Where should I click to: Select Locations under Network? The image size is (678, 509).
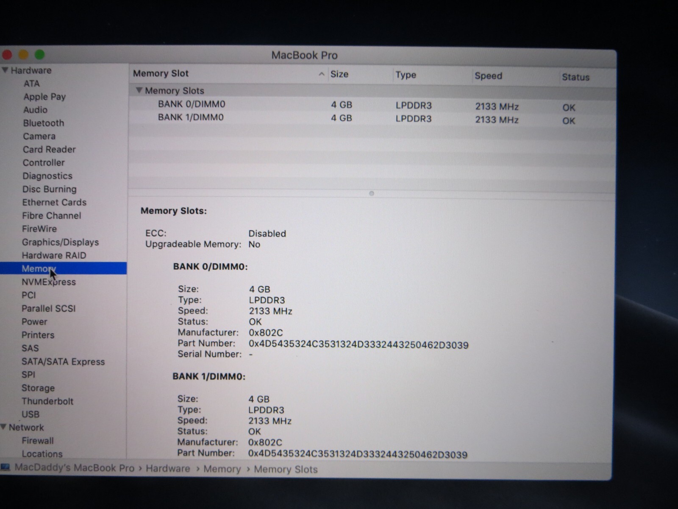pos(42,454)
